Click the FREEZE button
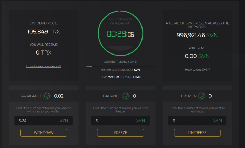Viewport: 245px width, 148px height. click(120, 133)
